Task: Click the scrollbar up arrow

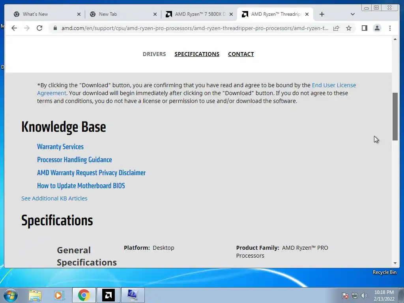Action: click(x=395, y=39)
